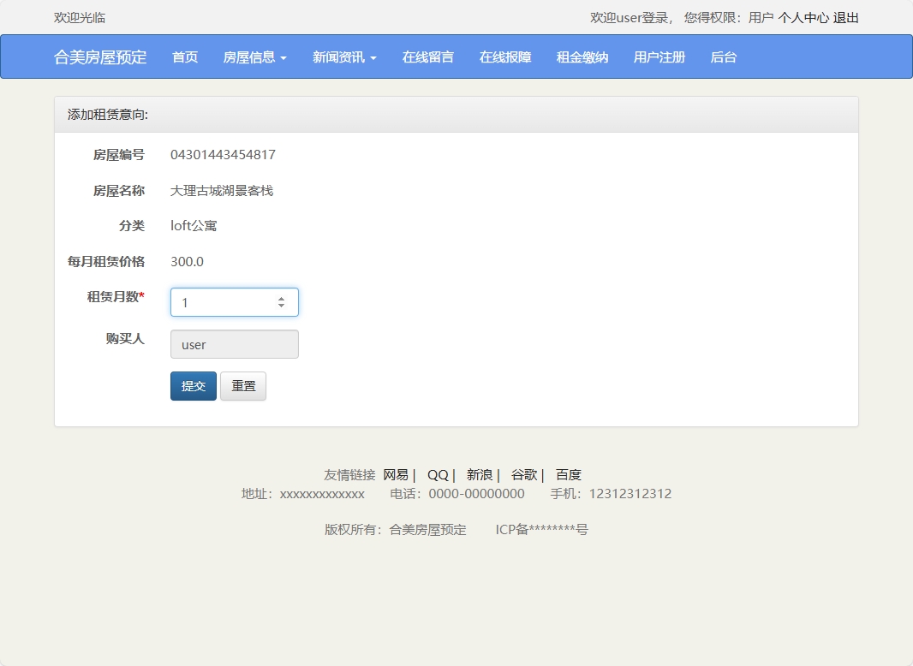Open the 个人中心 personal center

802,16
